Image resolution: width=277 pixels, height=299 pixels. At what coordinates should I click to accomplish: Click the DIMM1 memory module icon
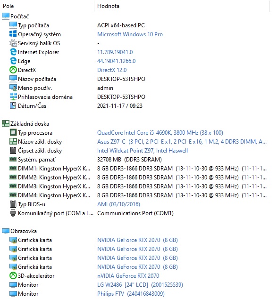[13, 168]
